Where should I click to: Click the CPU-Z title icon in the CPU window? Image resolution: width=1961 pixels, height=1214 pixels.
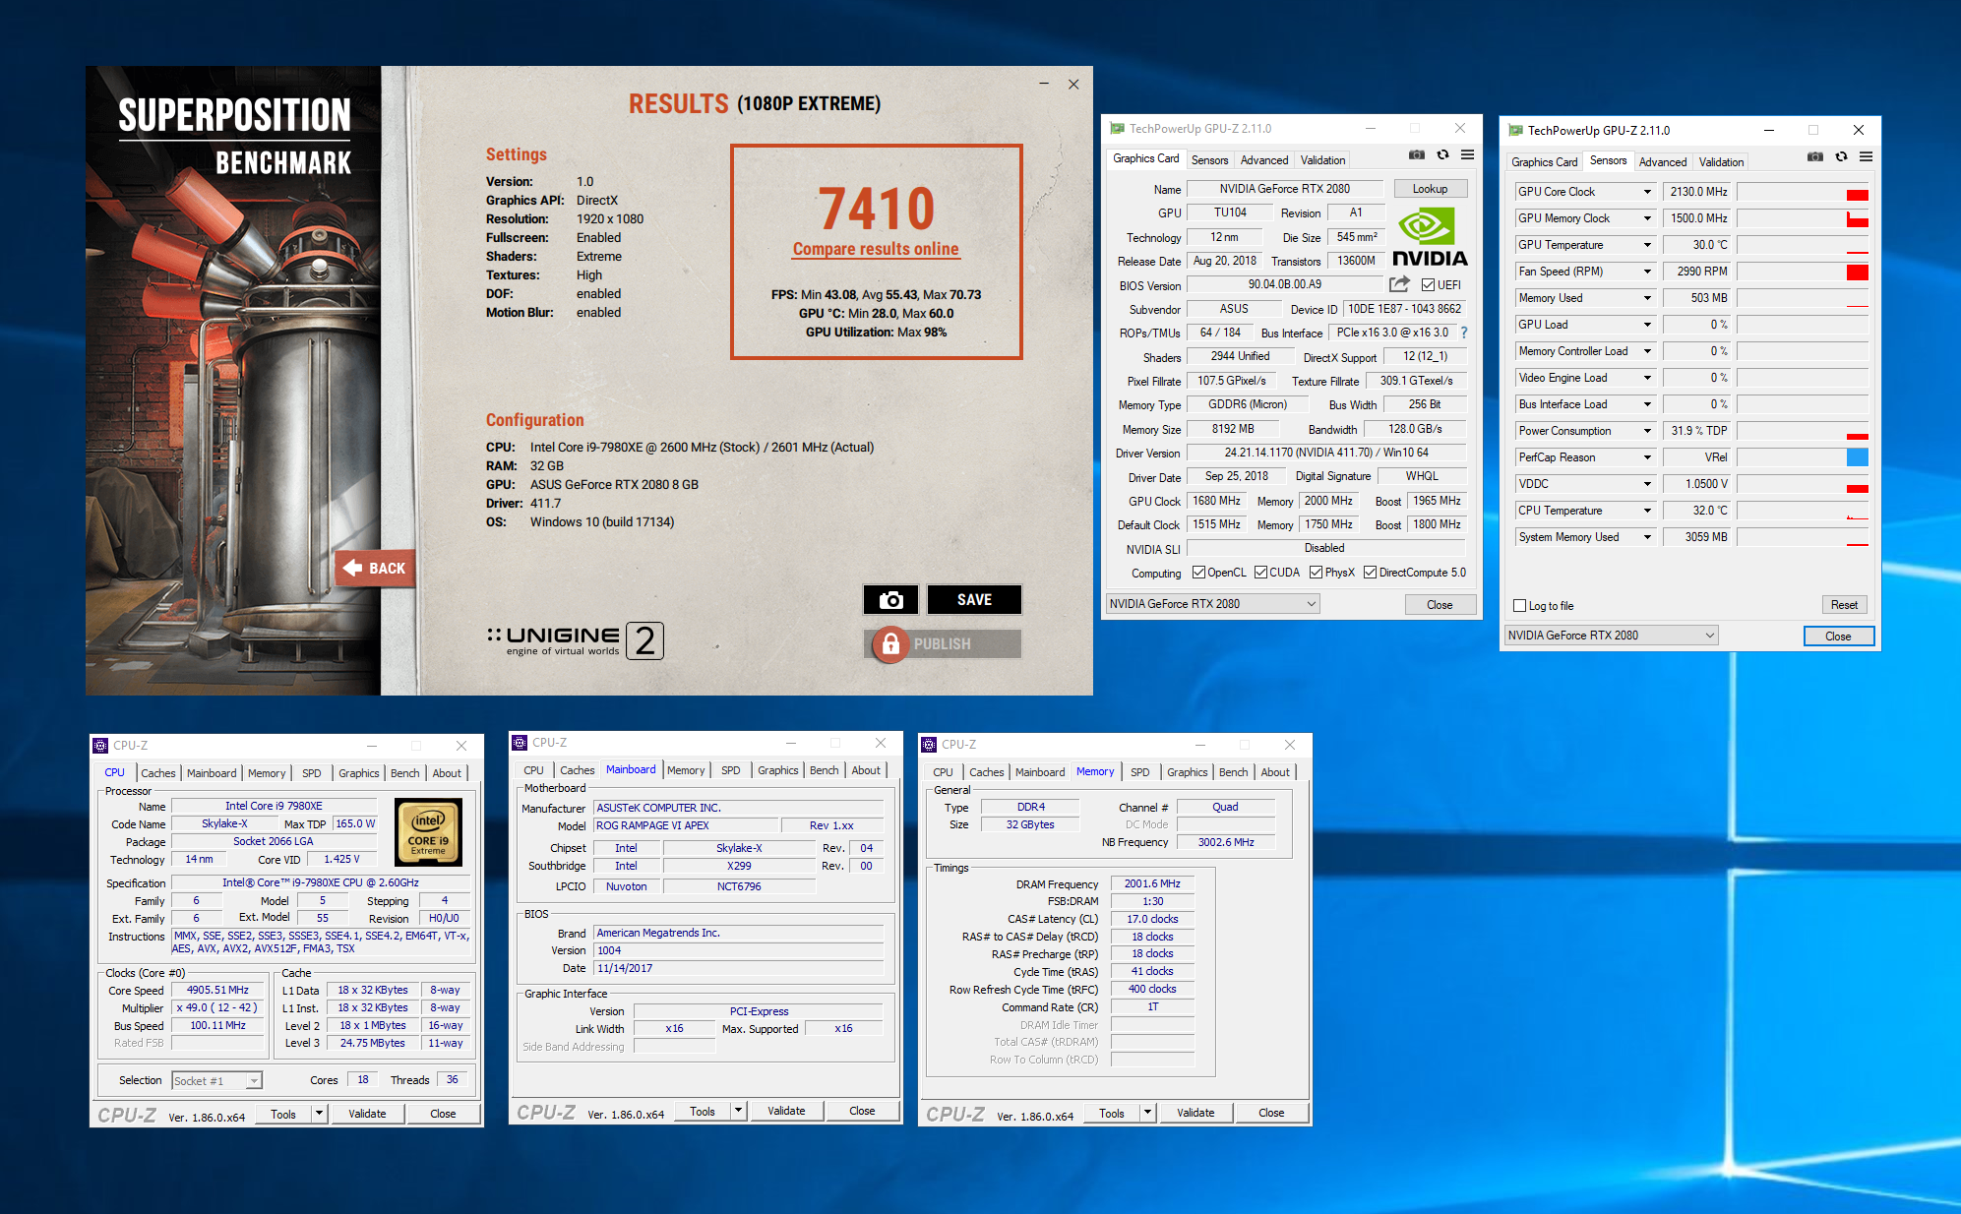(x=100, y=746)
